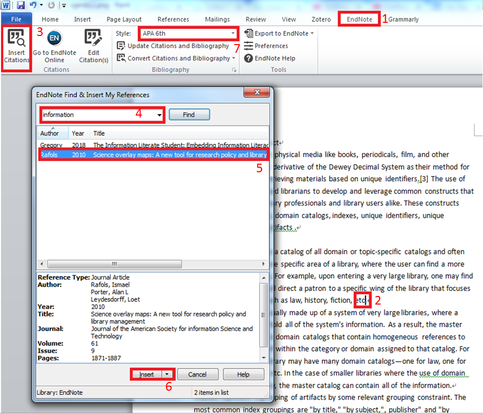Redo the last action
Viewport: 483px width, 414px height.
click(51, 5)
